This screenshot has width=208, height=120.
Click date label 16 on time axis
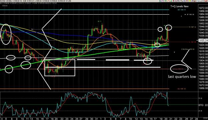point(42,119)
